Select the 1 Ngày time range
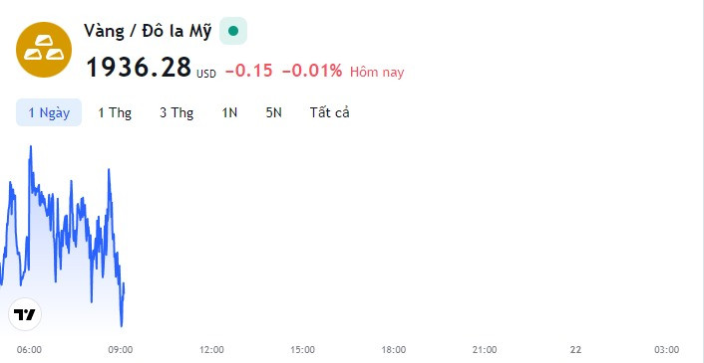 click(x=49, y=112)
